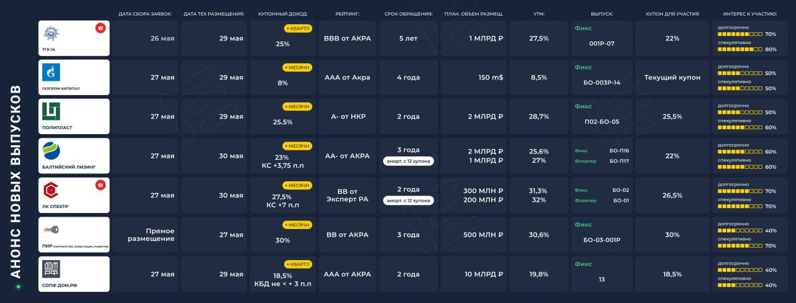The width and height of the screenshot is (796, 303).
Task: Click the Прямое размещение cell for ПИР
Action: pyautogui.click(x=151, y=235)
